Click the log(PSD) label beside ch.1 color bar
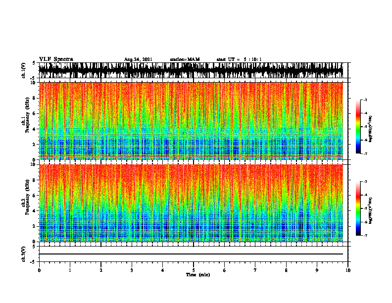 tap(371, 129)
